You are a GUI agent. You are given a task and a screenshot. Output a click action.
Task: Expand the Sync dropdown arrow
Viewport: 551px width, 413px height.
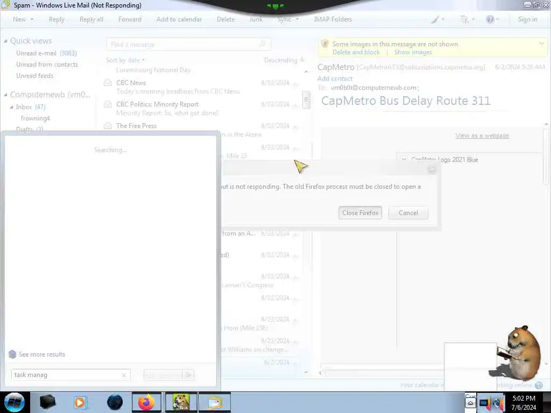coord(297,19)
